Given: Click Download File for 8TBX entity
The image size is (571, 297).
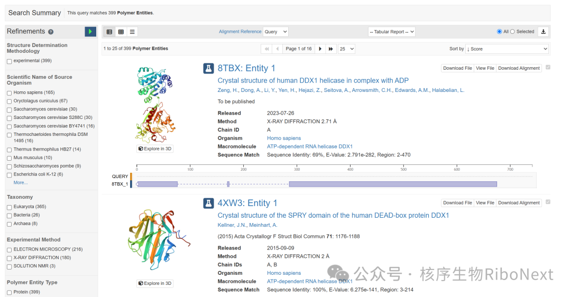Looking at the screenshot, I should pyautogui.click(x=457, y=68).
